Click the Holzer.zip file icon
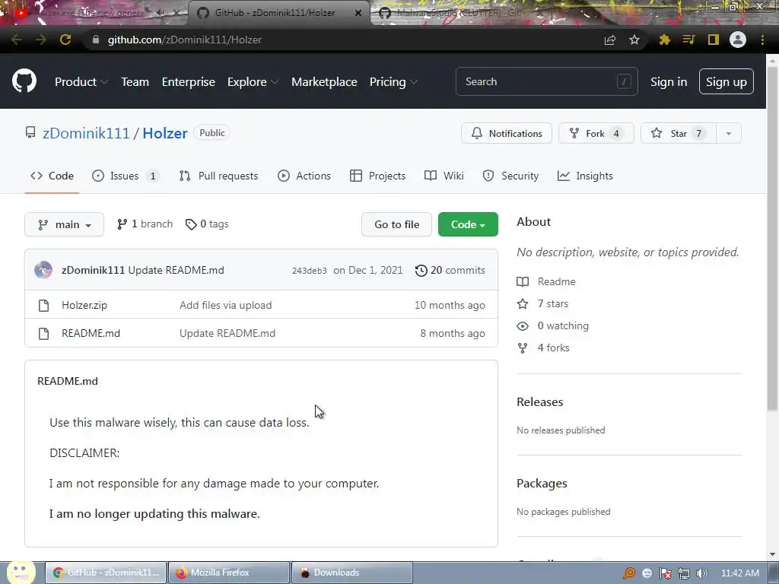The height and width of the screenshot is (584, 779). [x=43, y=306]
